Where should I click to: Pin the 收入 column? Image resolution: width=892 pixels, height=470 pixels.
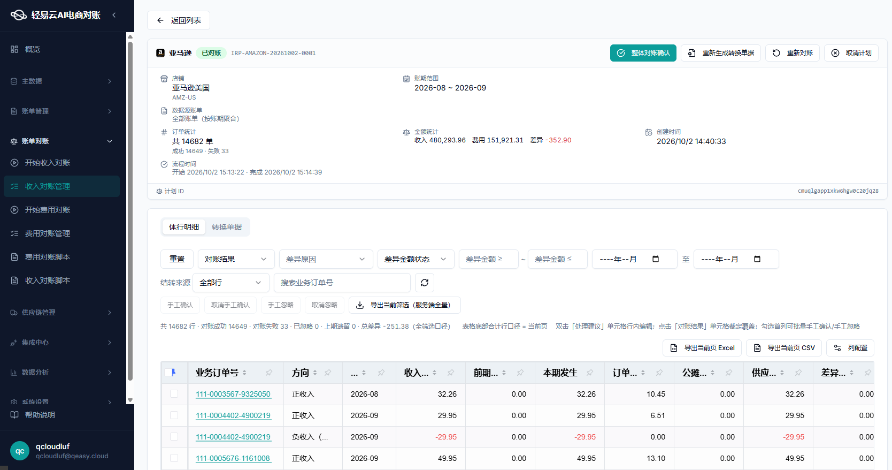click(x=451, y=373)
